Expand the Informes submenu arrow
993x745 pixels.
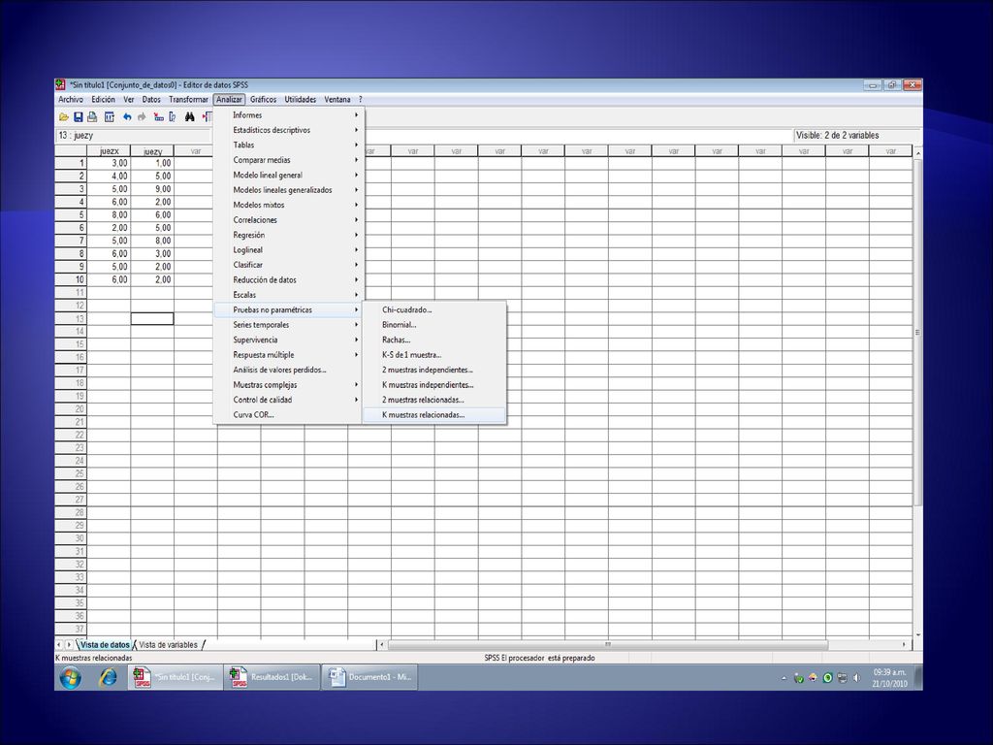pos(356,115)
